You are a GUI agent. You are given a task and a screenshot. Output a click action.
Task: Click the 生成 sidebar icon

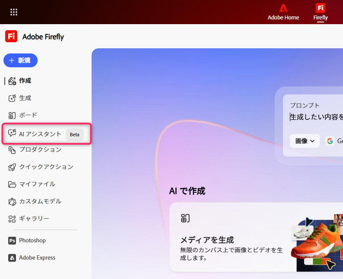click(12, 98)
